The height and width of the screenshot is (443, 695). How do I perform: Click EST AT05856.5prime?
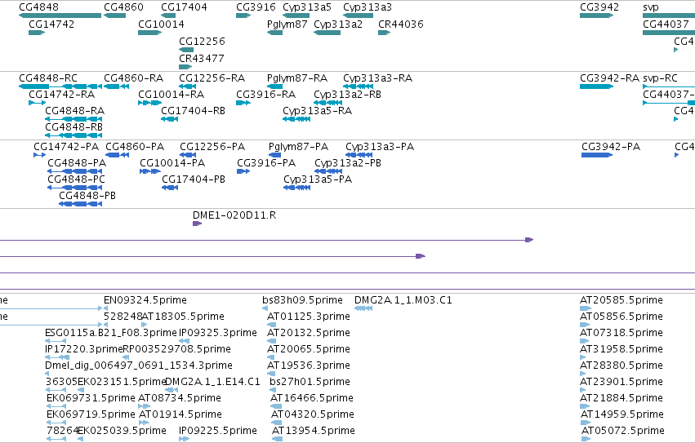coord(621,317)
